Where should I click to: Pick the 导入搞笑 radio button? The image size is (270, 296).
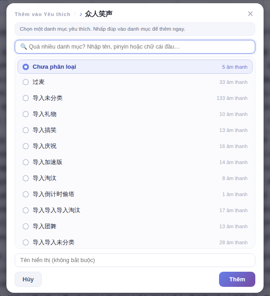point(26,130)
